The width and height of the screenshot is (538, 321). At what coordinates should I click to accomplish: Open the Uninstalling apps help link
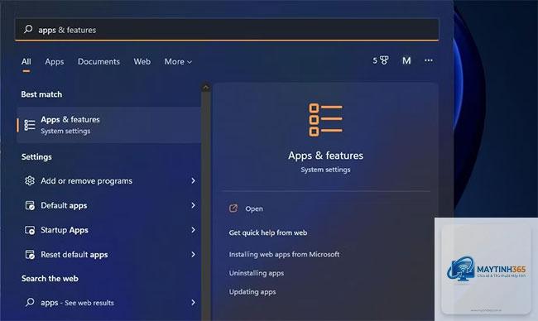click(257, 273)
